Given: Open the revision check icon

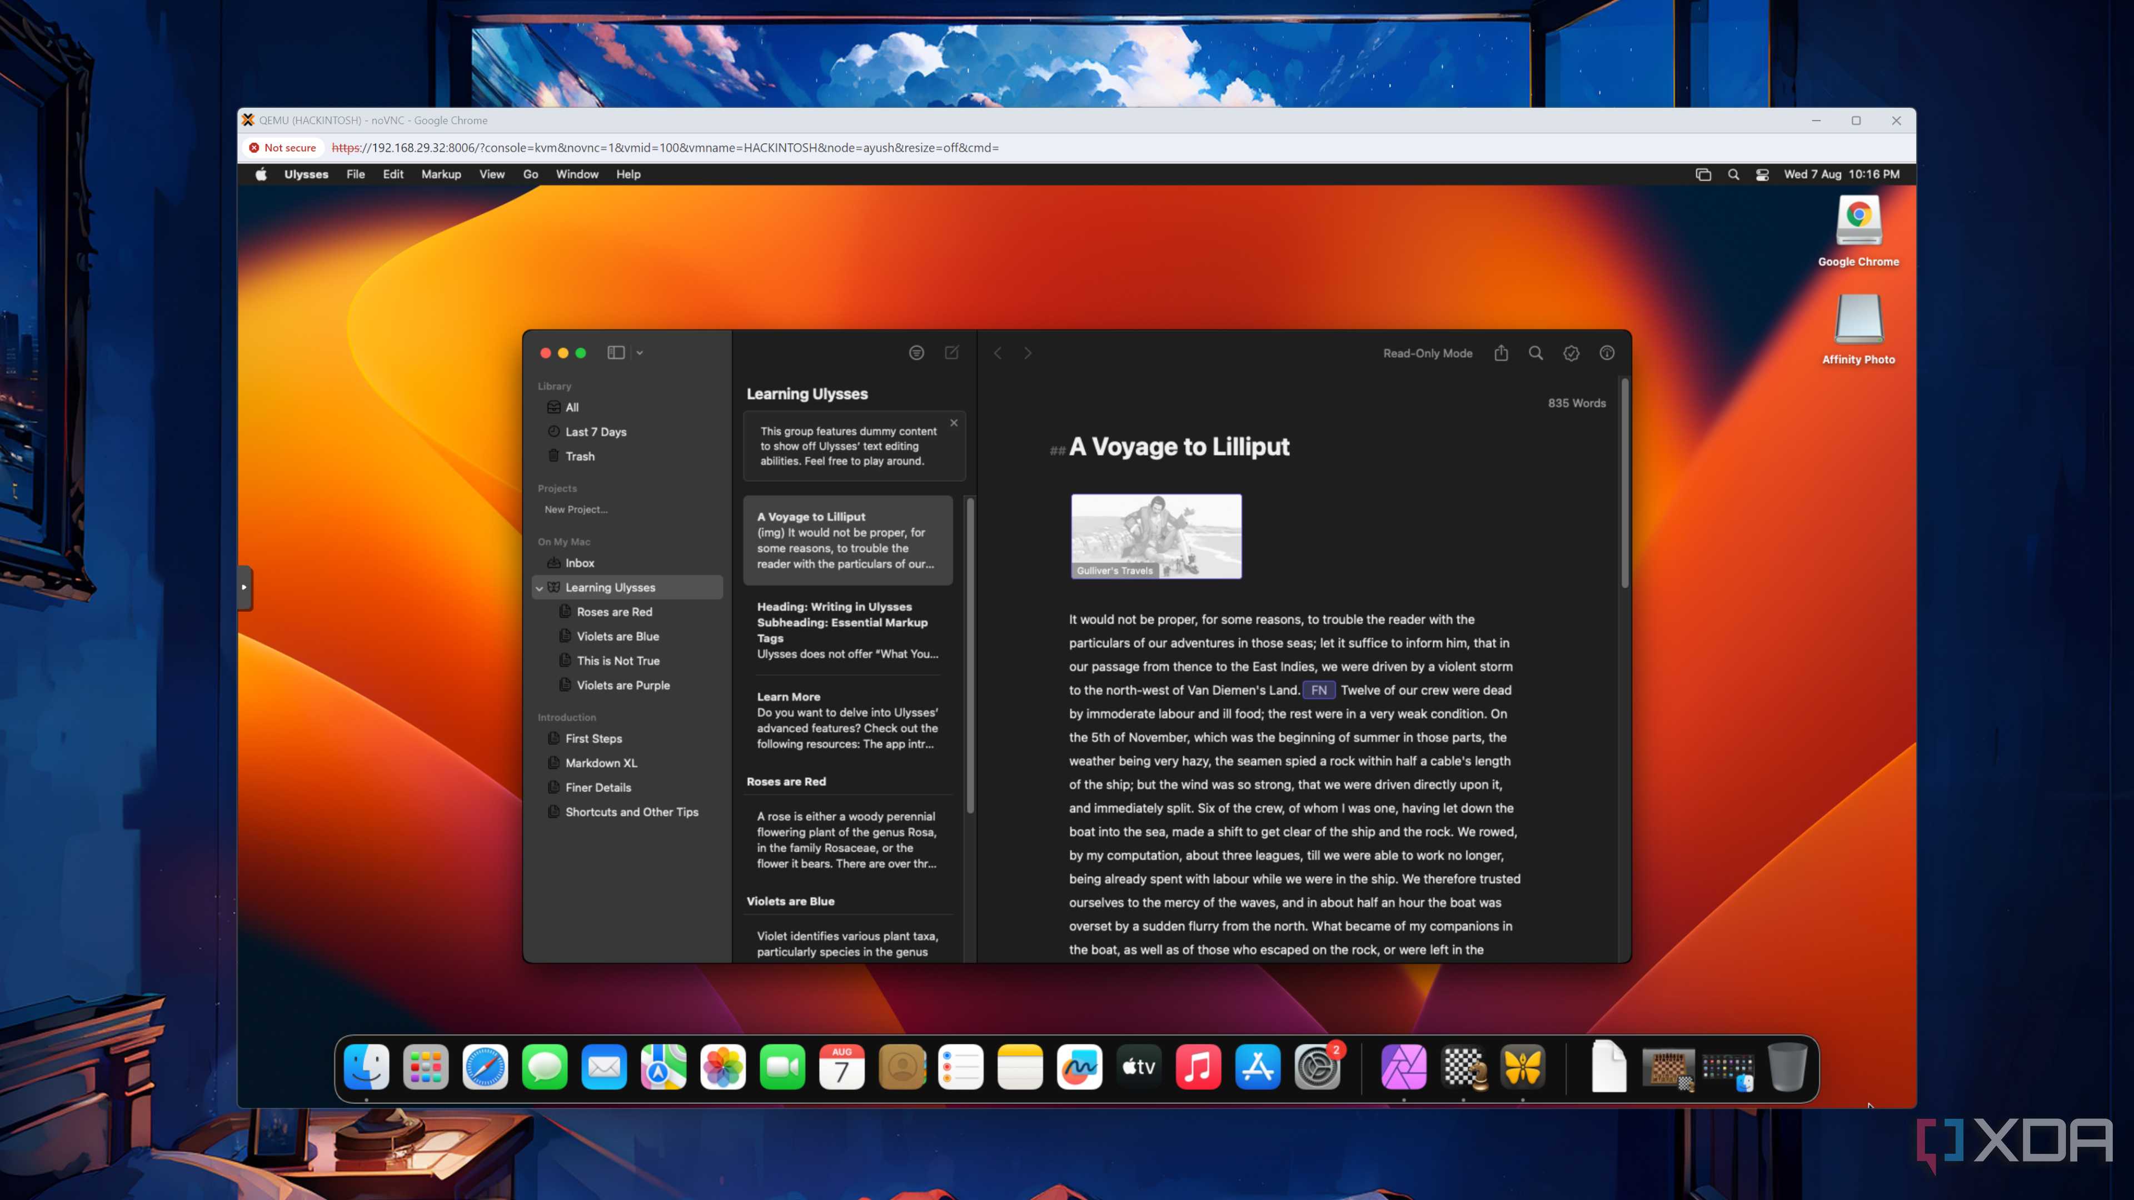Looking at the screenshot, I should coord(1572,353).
